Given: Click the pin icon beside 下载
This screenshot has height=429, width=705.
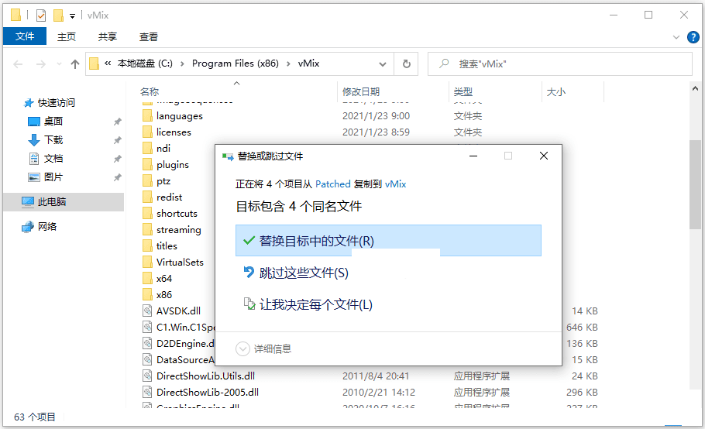Looking at the screenshot, I should [117, 140].
